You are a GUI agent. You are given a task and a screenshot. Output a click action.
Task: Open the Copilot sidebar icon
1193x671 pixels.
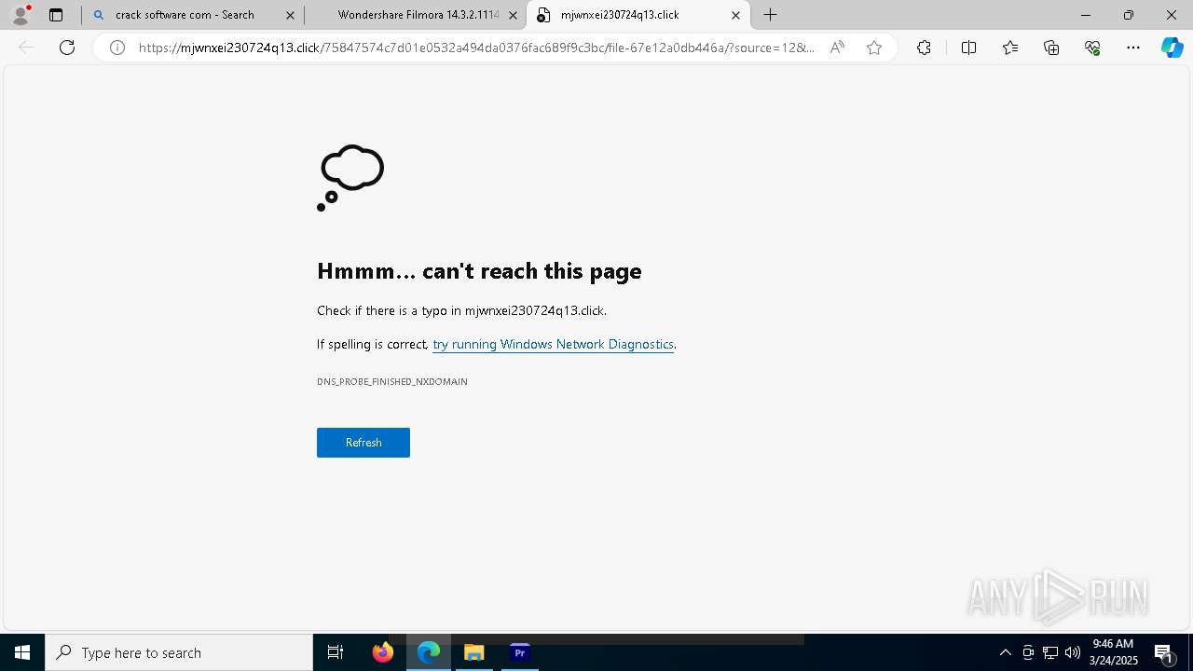tap(1172, 48)
